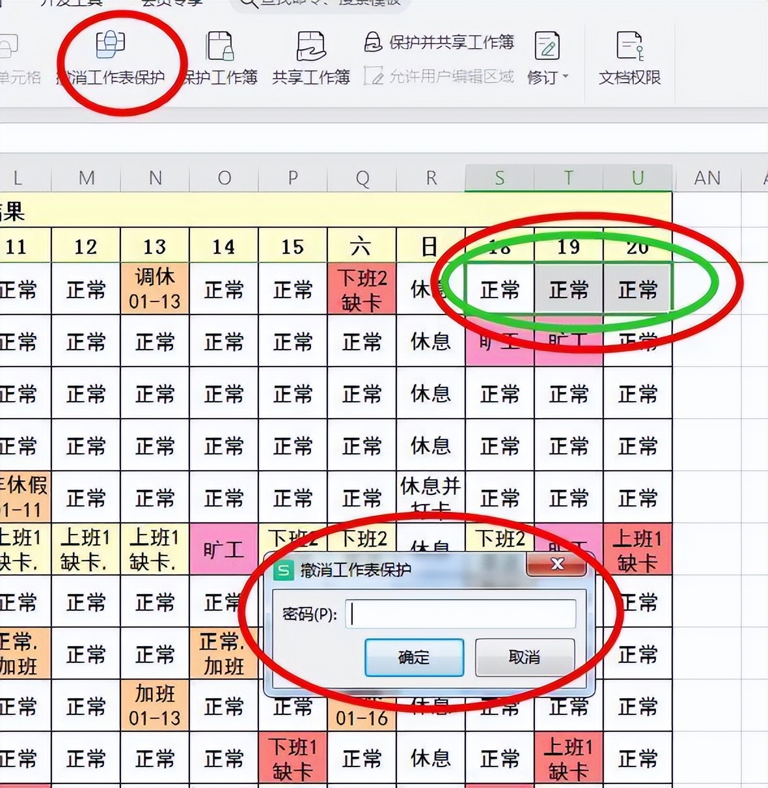Select column N header
Viewport: 768px width, 788px height.
[155, 178]
